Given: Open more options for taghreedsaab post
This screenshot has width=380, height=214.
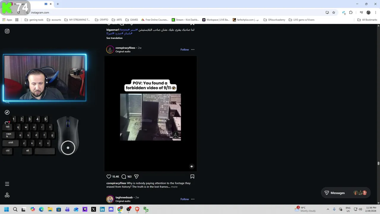Looking at the screenshot, I should (193, 199).
